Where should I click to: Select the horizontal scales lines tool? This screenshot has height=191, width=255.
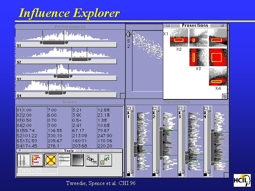click(x=64, y=160)
